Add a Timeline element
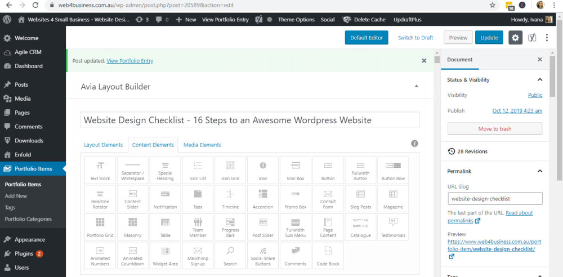The image size is (563, 277). coord(230,199)
